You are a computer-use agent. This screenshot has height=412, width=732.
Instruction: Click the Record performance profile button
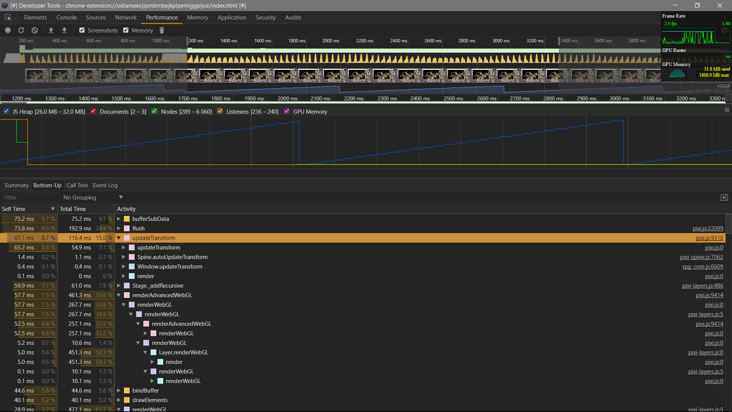8,31
